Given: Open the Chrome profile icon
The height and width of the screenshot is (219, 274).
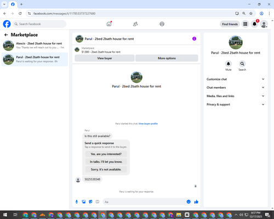Looking at the screenshot, I should click(261, 14).
